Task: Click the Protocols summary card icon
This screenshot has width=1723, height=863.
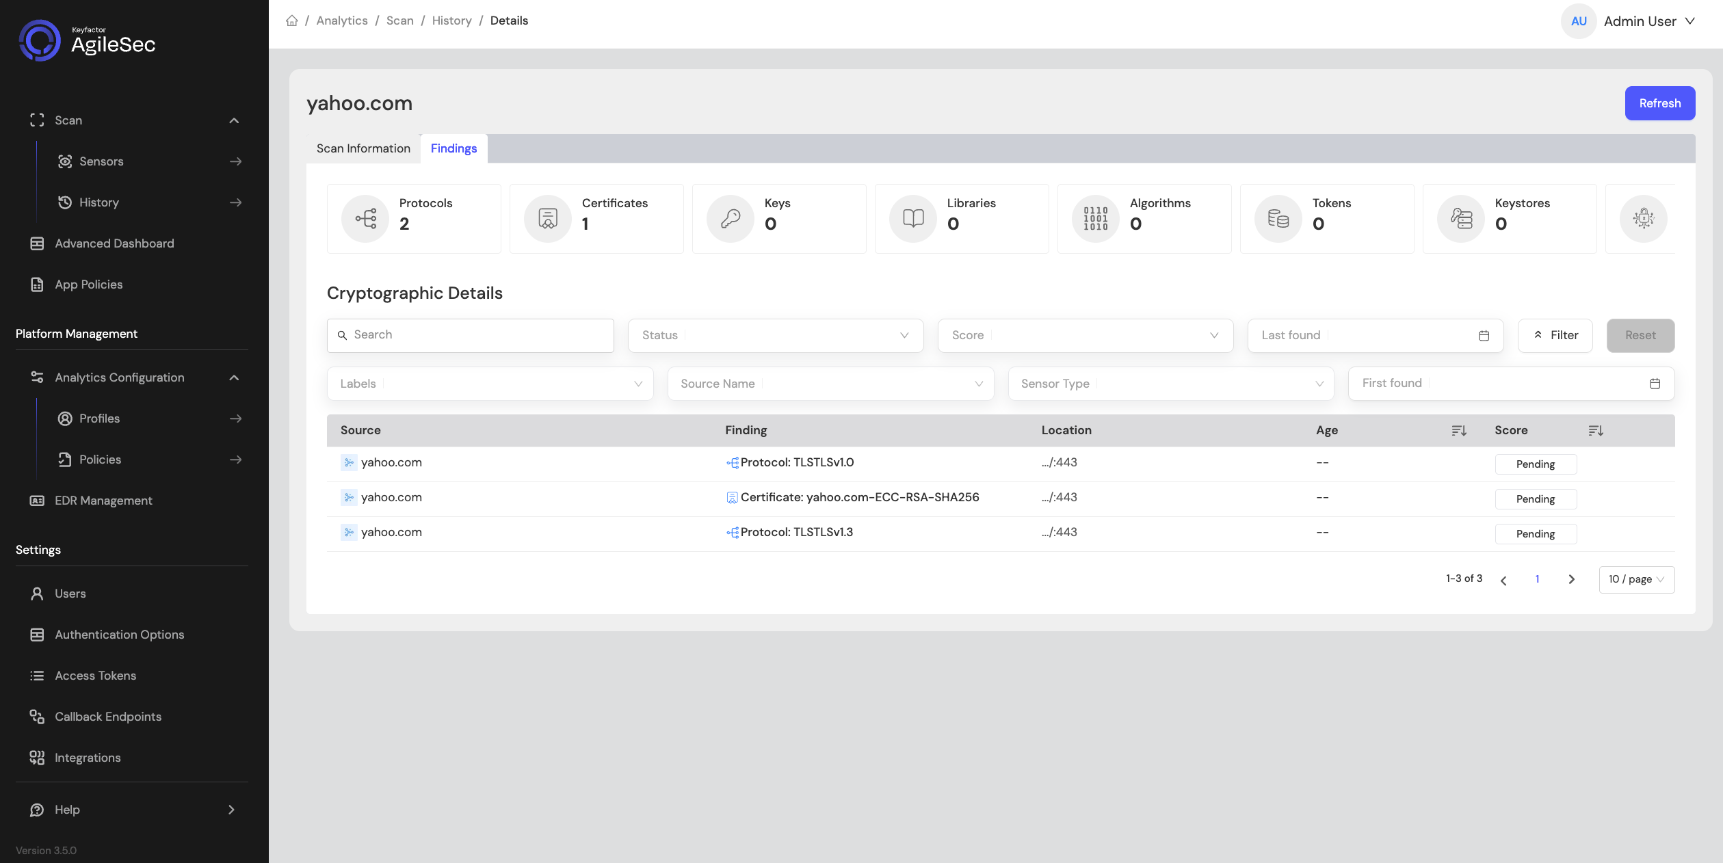Action: 365,219
